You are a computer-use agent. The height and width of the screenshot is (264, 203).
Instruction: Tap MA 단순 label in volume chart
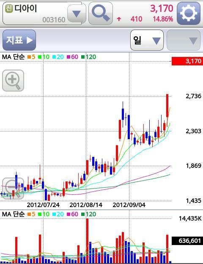coord(13,214)
